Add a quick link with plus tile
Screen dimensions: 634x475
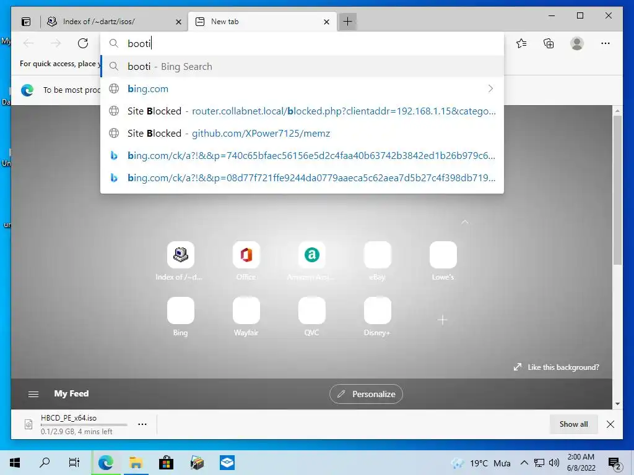442,320
